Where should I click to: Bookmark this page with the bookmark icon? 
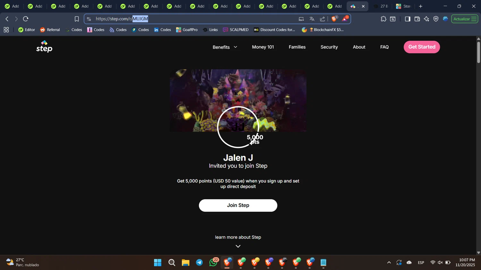coord(77,19)
